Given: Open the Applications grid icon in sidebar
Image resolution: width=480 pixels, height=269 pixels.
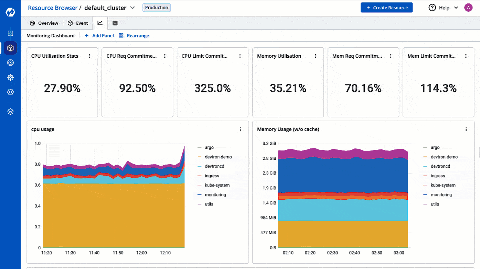Looking at the screenshot, I should click(10, 33).
